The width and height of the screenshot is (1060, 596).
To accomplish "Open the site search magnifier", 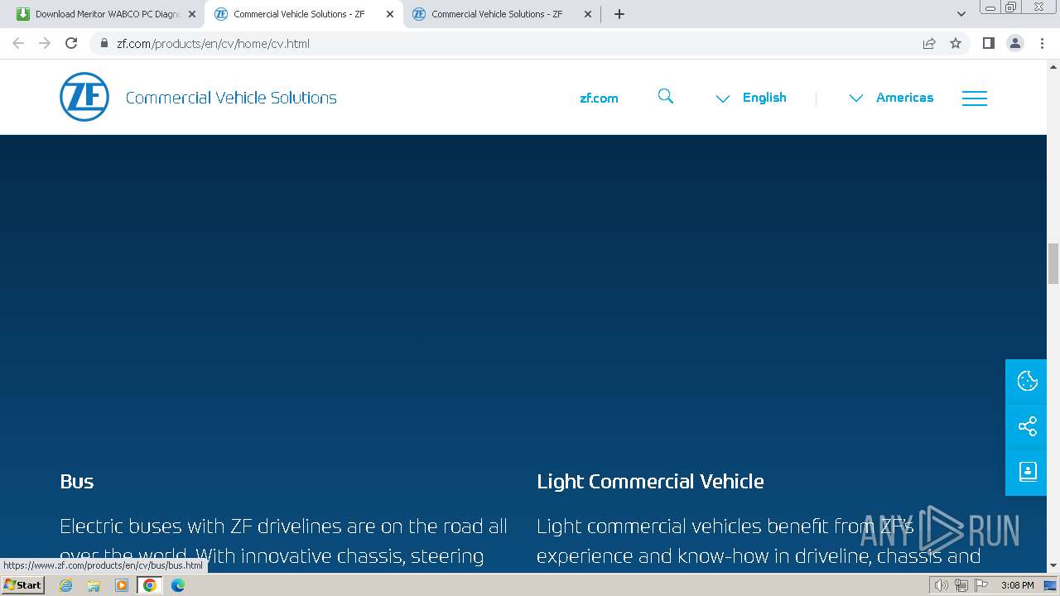I will point(666,97).
